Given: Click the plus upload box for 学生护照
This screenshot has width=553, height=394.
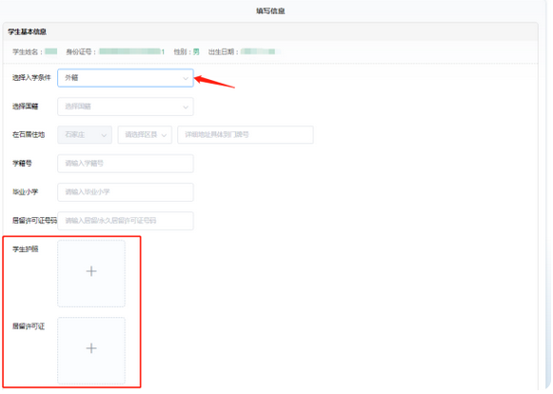Looking at the screenshot, I should (x=91, y=273).
